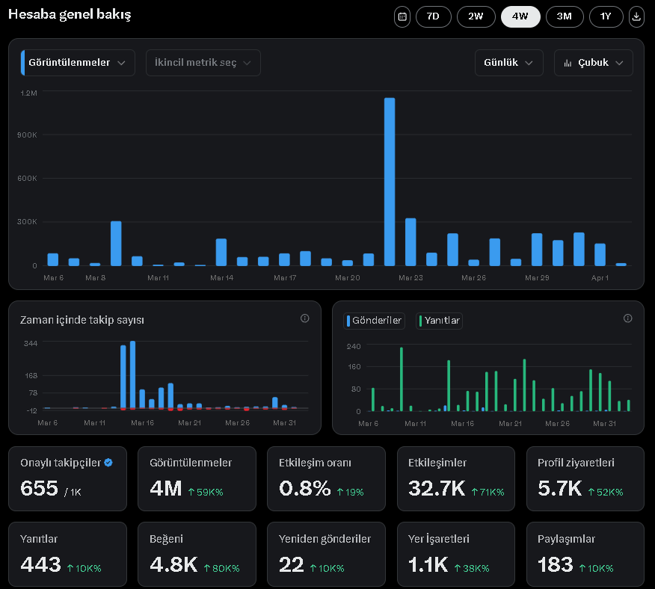Screen dimensions: 655x589
Task: Click the growth arrow beside 80K% on Beğeni
Action: (x=206, y=569)
